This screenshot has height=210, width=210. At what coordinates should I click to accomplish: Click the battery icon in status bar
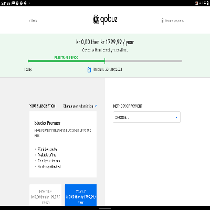coord(207,3)
